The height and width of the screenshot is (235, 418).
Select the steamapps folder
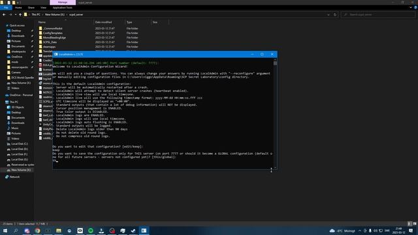click(49, 46)
